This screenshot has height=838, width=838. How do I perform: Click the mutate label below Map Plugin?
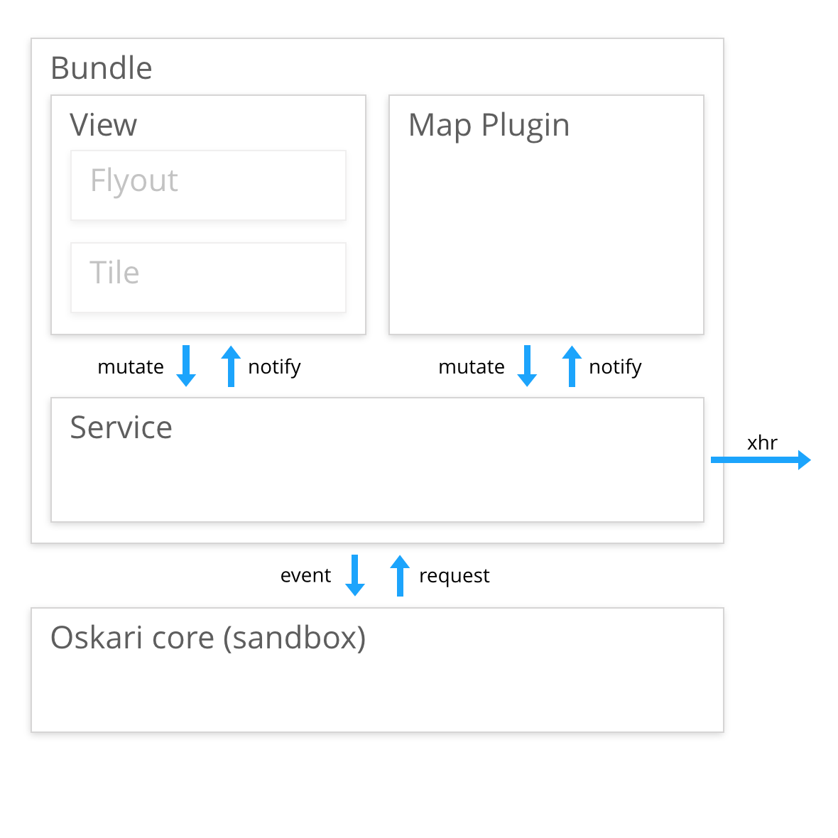click(472, 367)
